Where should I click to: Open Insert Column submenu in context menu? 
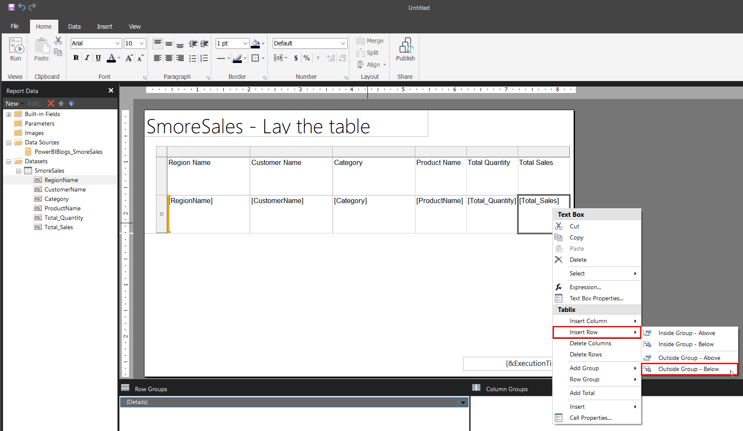(597, 321)
